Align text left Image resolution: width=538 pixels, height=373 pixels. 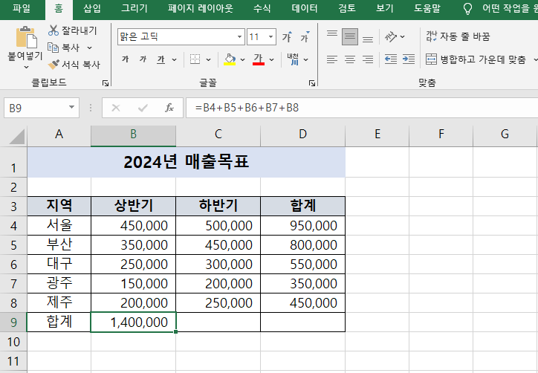point(332,59)
